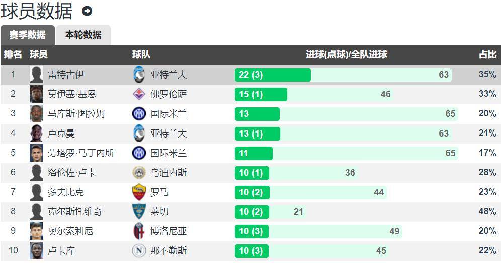Image resolution: width=501 pixels, height=263 pixels.
Task: Click the 排名 column header
Action: pos(13,55)
